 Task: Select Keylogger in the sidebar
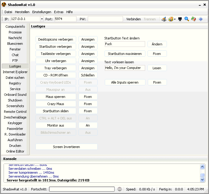coord(15,123)
